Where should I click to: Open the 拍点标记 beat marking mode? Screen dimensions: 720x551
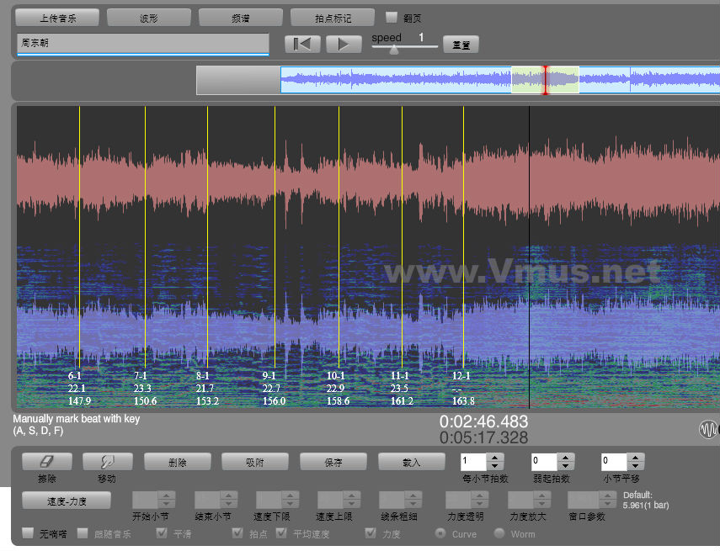333,19
